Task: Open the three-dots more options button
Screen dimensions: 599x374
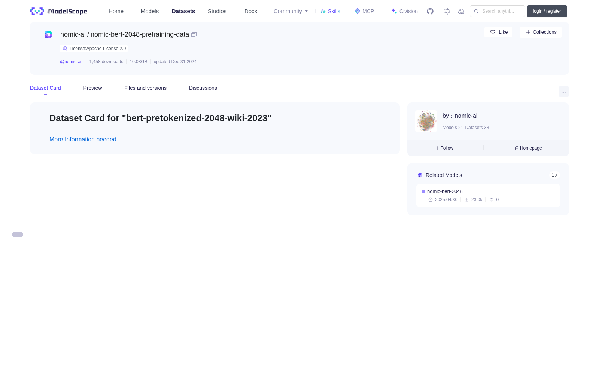Action: (564, 92)
